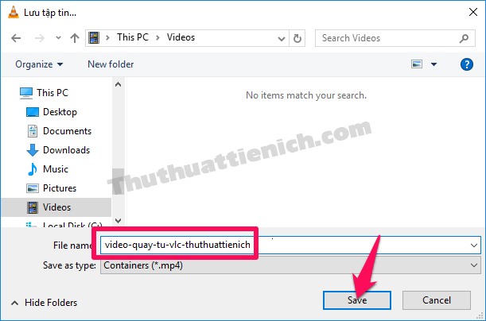The image size is (486, 321).
Task: Expand the File name suggestions dropdown
Action: [473, 246]
